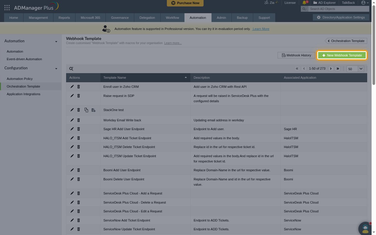The width and height of the screenshot is (376, 235).
Task: Switch to the Backup tab
Action: pyautogui.click(x=242, y=18)
